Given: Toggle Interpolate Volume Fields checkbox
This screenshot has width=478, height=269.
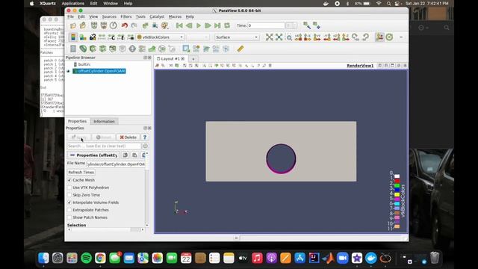Looking at the screenshot, I should pos(69,202).
